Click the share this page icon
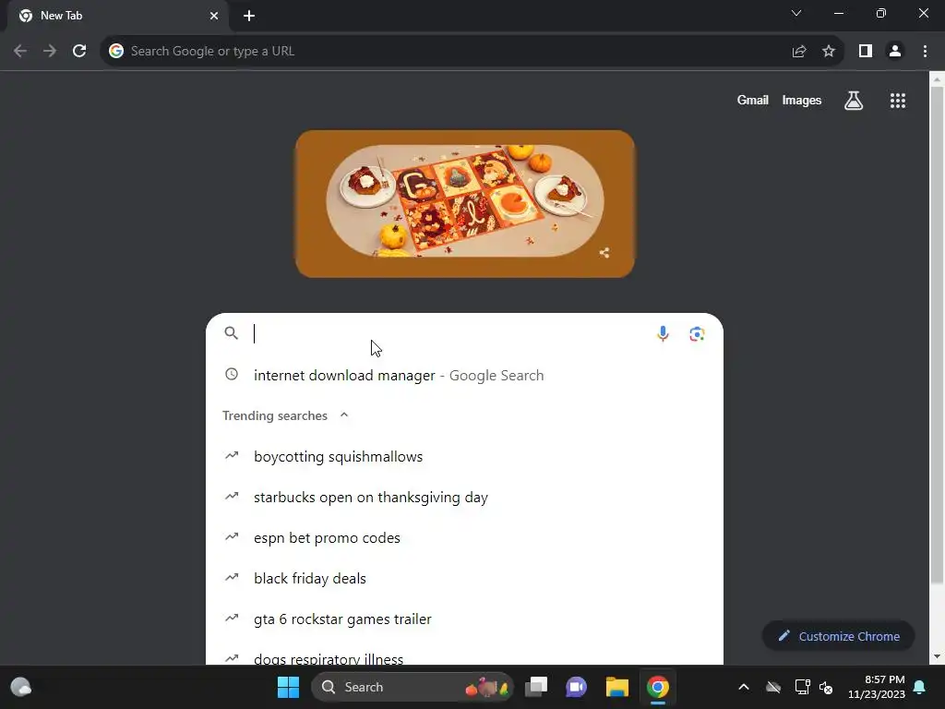Screen dimensions: 945x709 click(799, 52)
